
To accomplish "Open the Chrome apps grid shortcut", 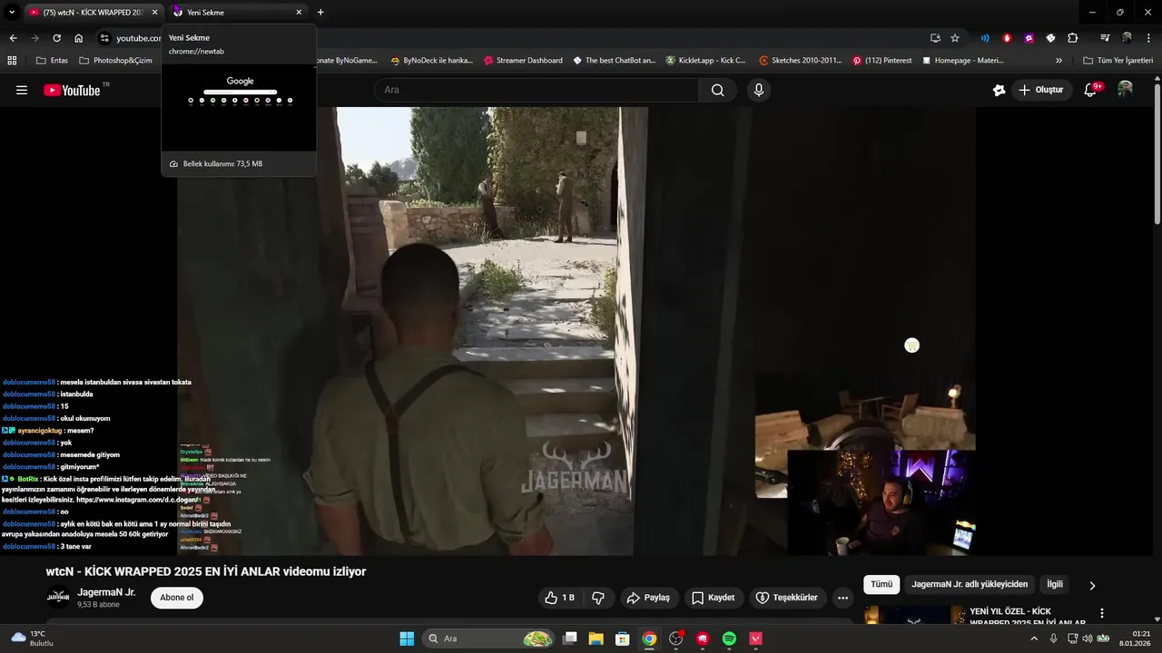I will (x=12, y=61).
